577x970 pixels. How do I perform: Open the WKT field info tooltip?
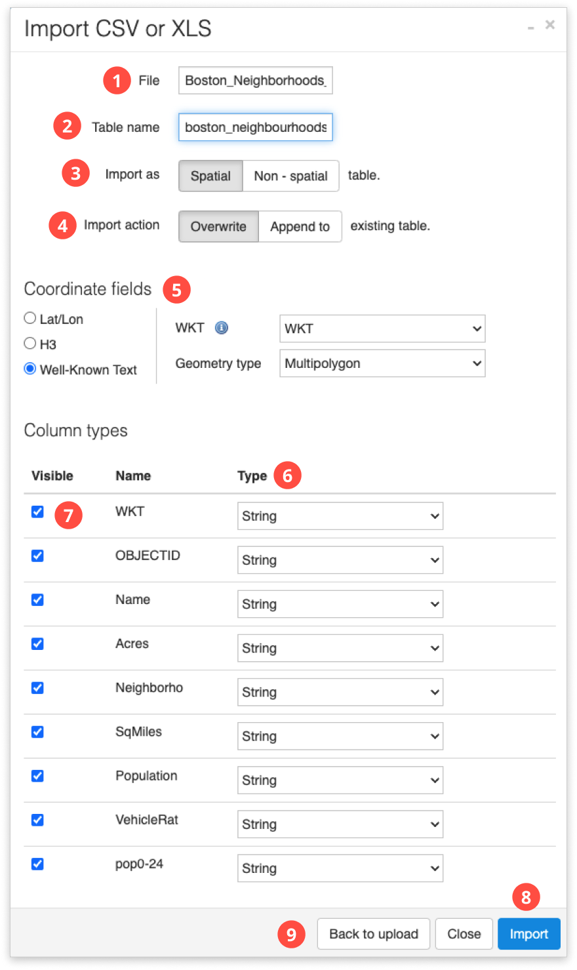pos(221,328)
